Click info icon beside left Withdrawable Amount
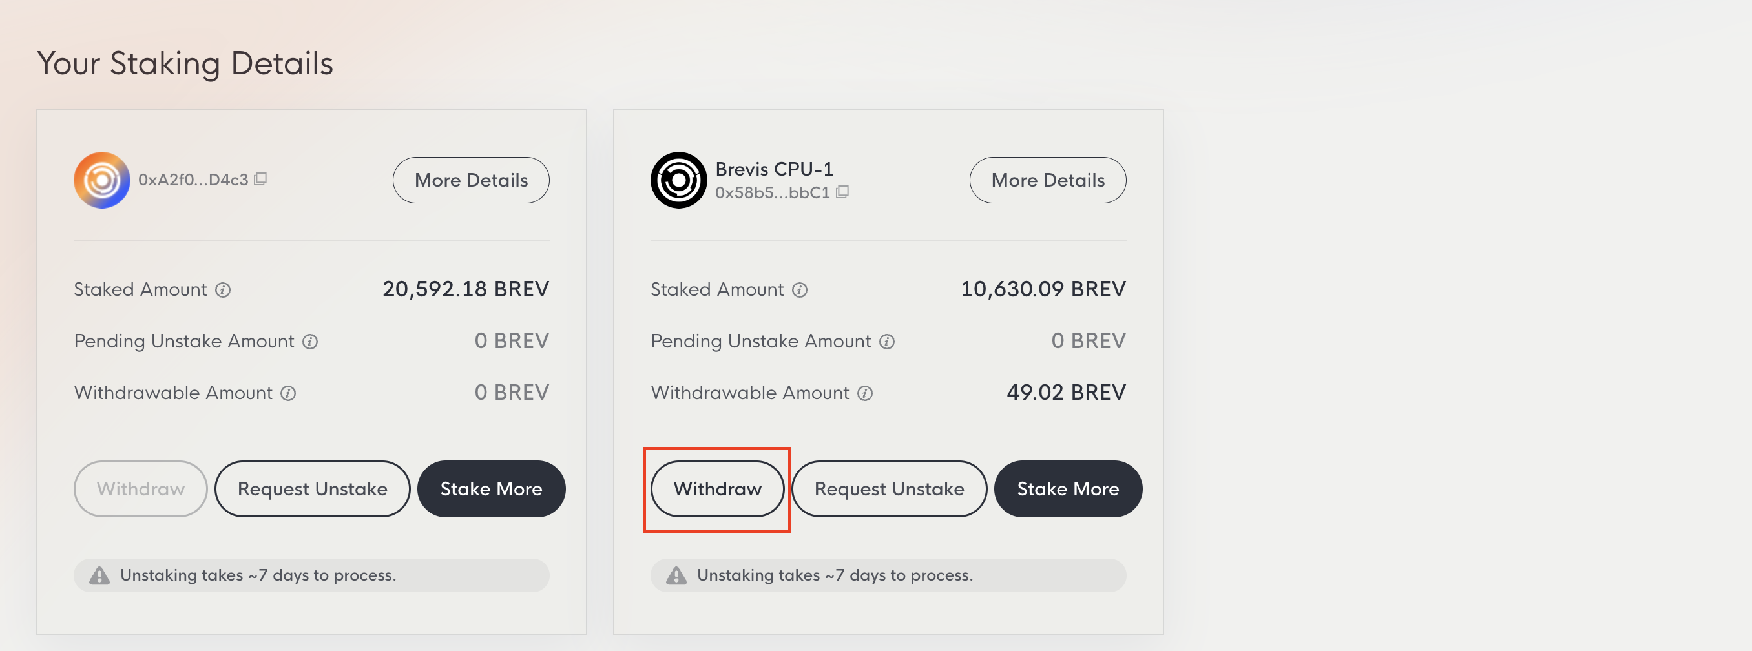Screen dimensions: 1752x651 [x=288, y=393]
